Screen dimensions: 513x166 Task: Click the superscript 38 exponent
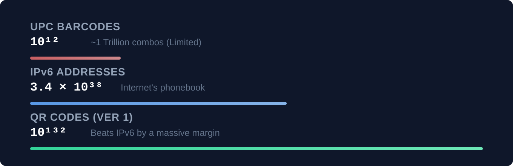click(95, 85)
